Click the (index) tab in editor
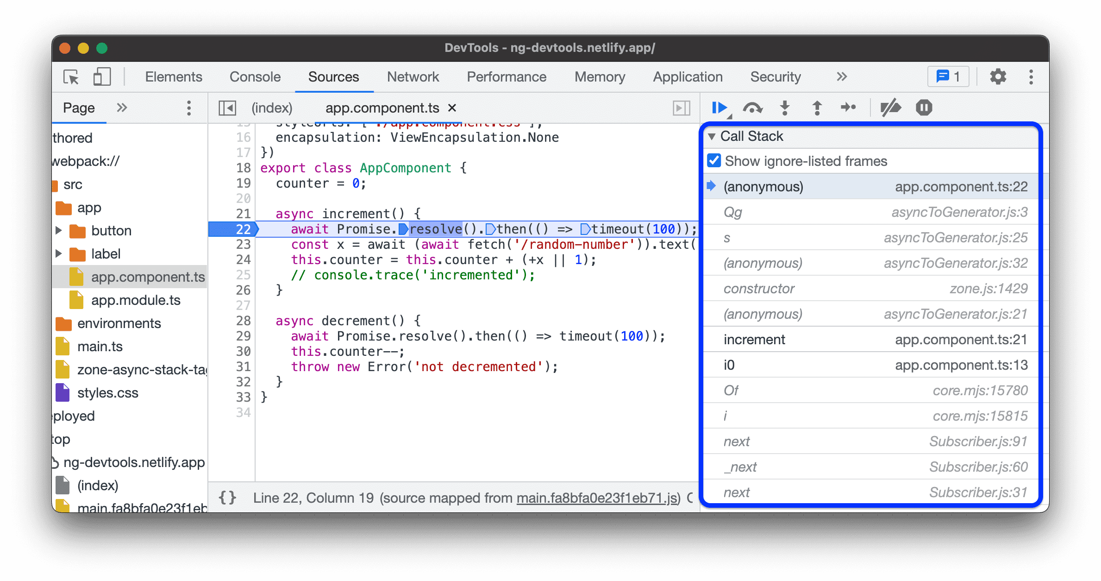1101x581 pixels. point(270,107)
